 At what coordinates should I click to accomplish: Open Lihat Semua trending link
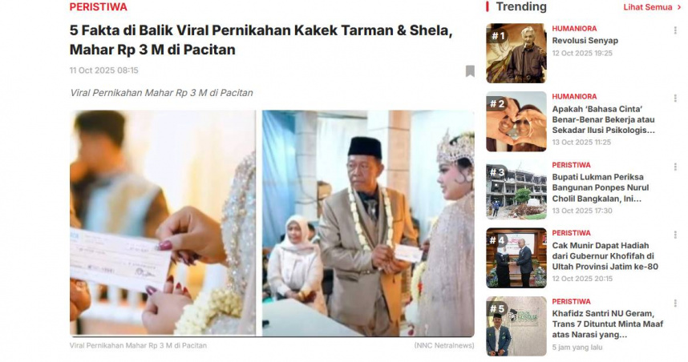pos(648,7)
